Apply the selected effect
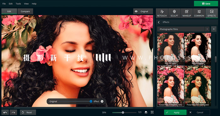Screen dimensions: 220x116 pyautogui.click(x=175, y=112)
